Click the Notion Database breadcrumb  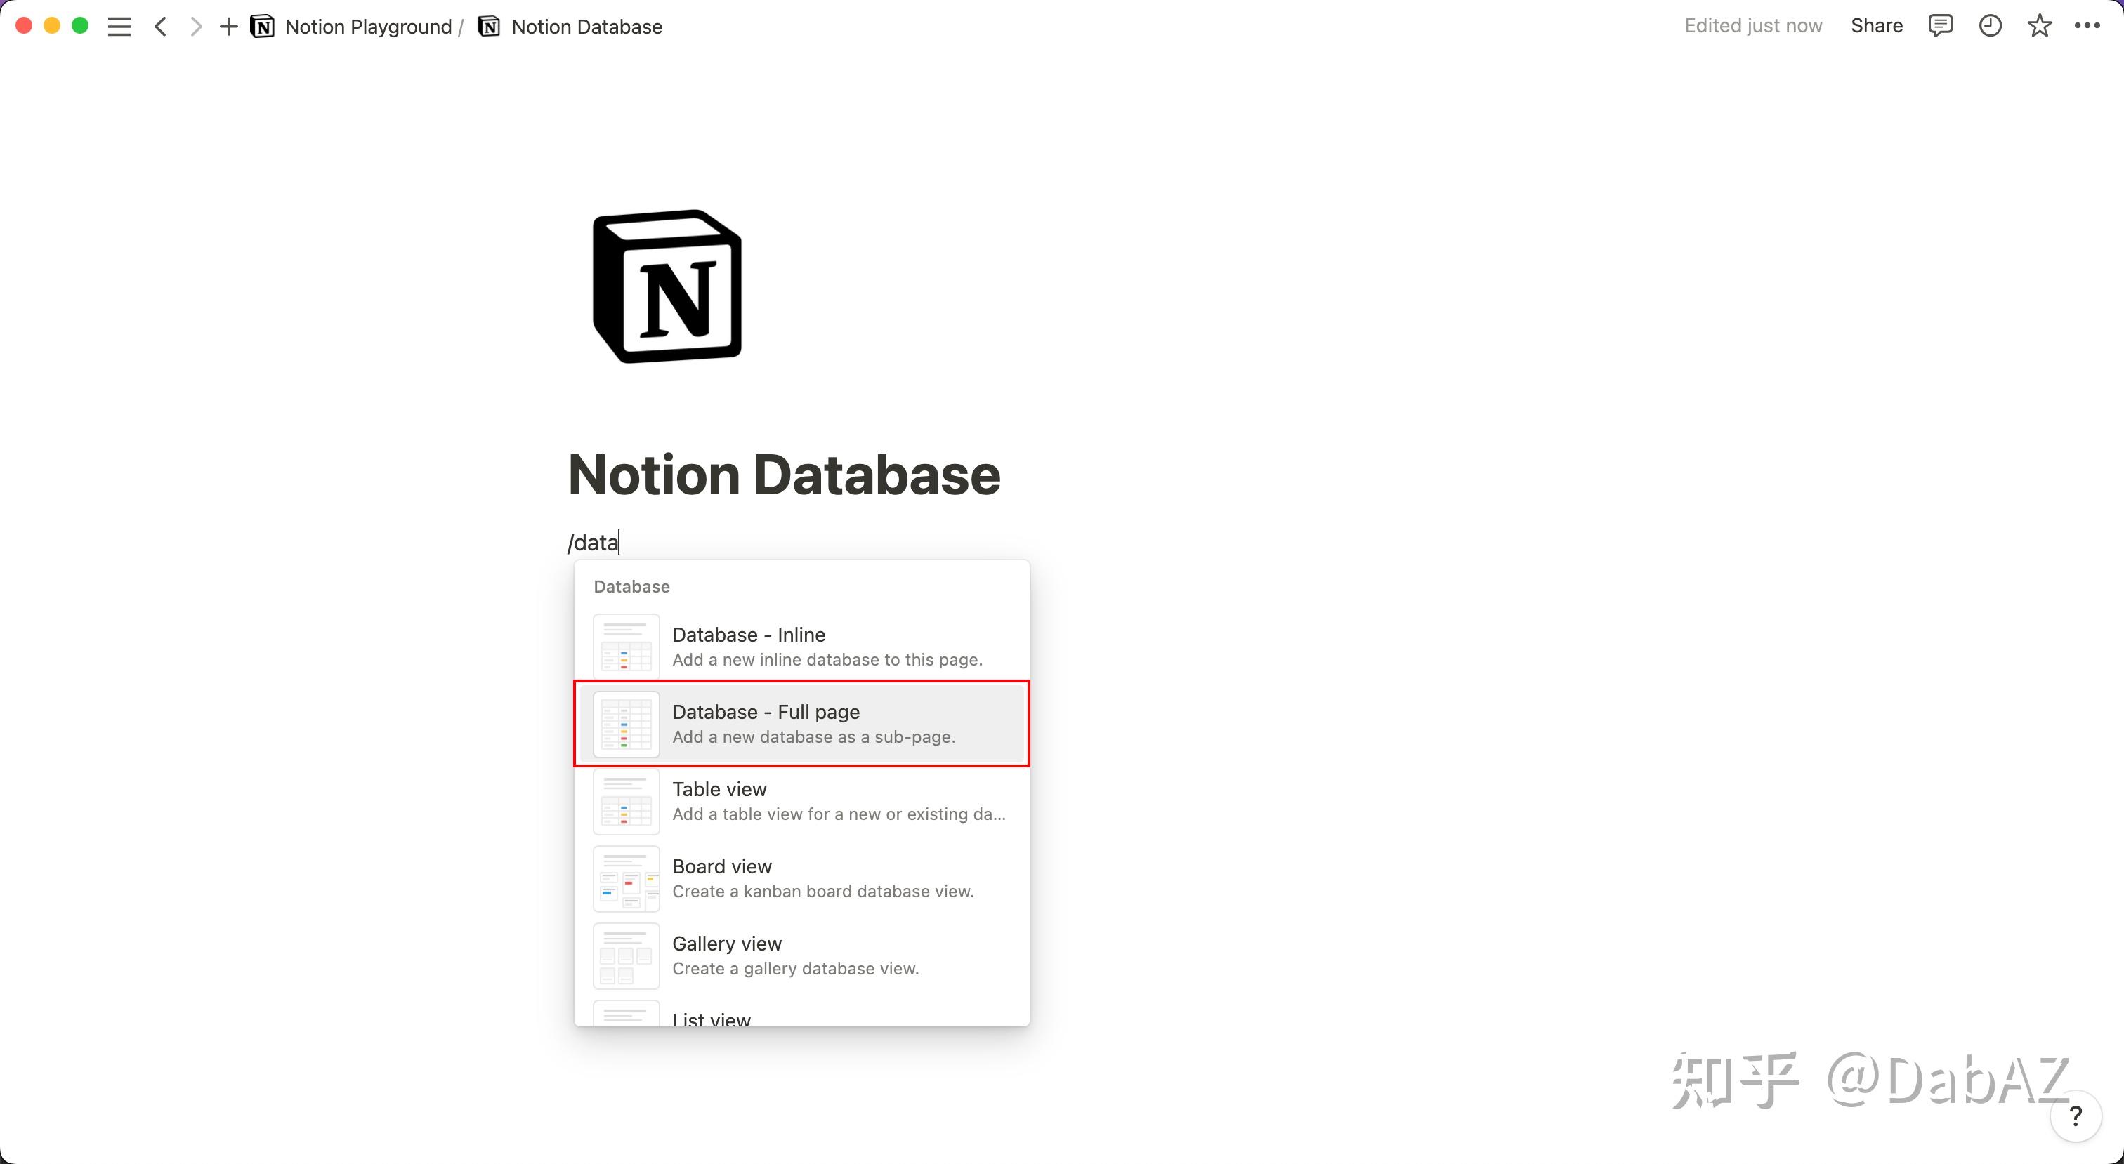point(586,25)
